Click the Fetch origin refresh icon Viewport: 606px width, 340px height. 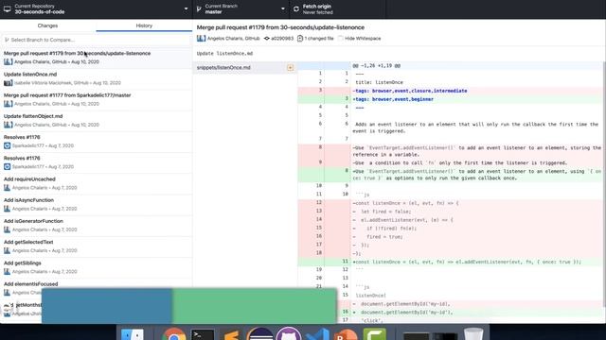tap(296, 8)
